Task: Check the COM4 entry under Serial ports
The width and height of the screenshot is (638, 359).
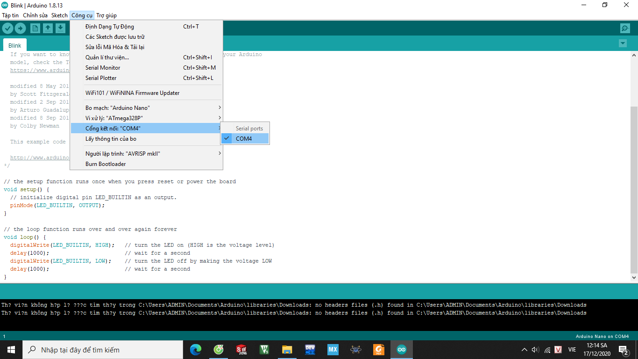Action: [245, 138]
